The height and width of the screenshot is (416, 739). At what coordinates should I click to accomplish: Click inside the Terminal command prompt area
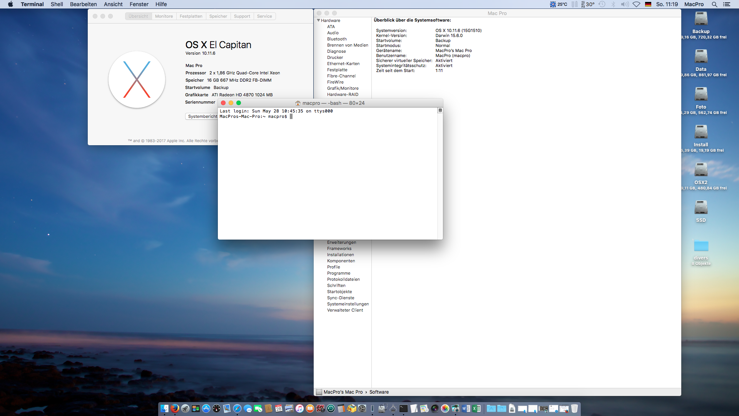pos(327,173)
